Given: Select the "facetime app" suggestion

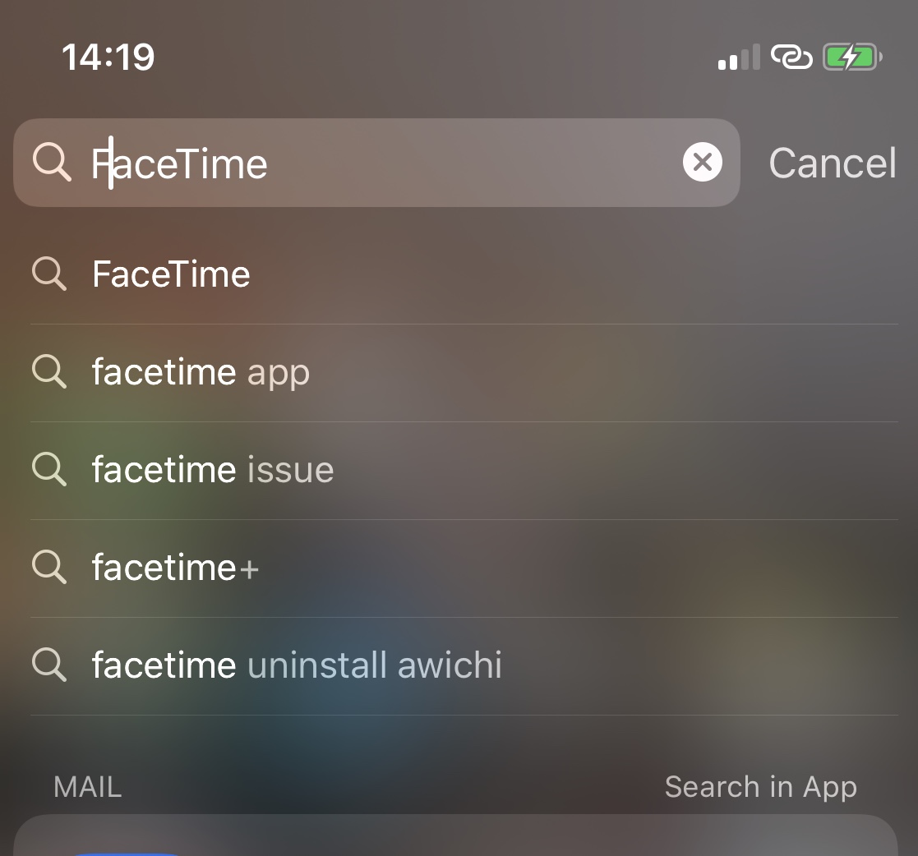Looking at the screenshot, I should pyautogui.click(x=201, y=372).
